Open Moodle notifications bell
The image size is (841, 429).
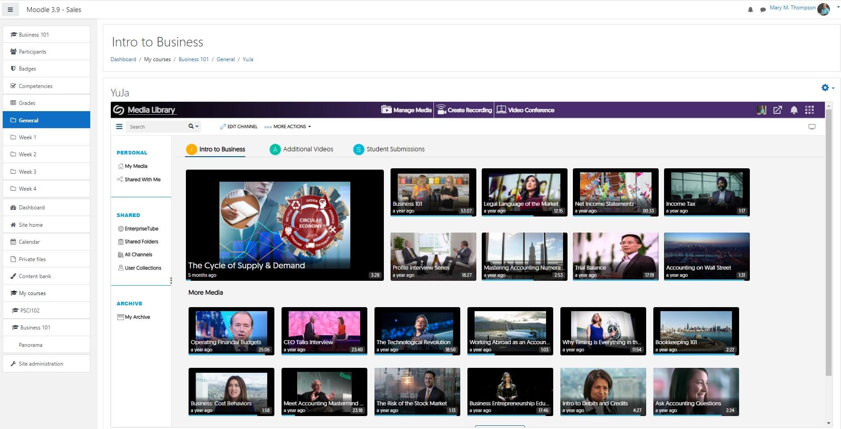pos(750,9)
